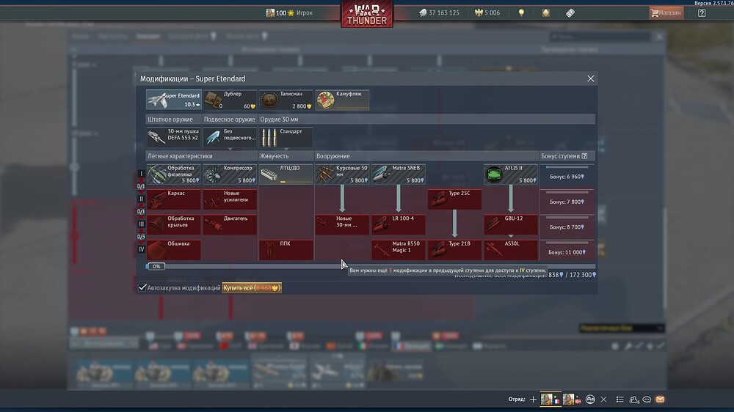Open the chat bubble icon

pos(647,400)
